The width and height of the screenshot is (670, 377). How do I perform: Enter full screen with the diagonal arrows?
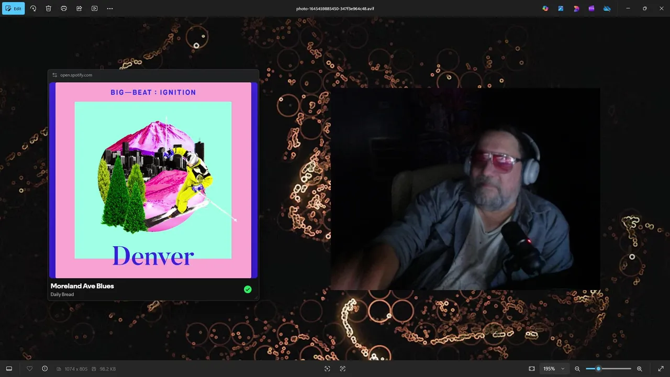661,369
